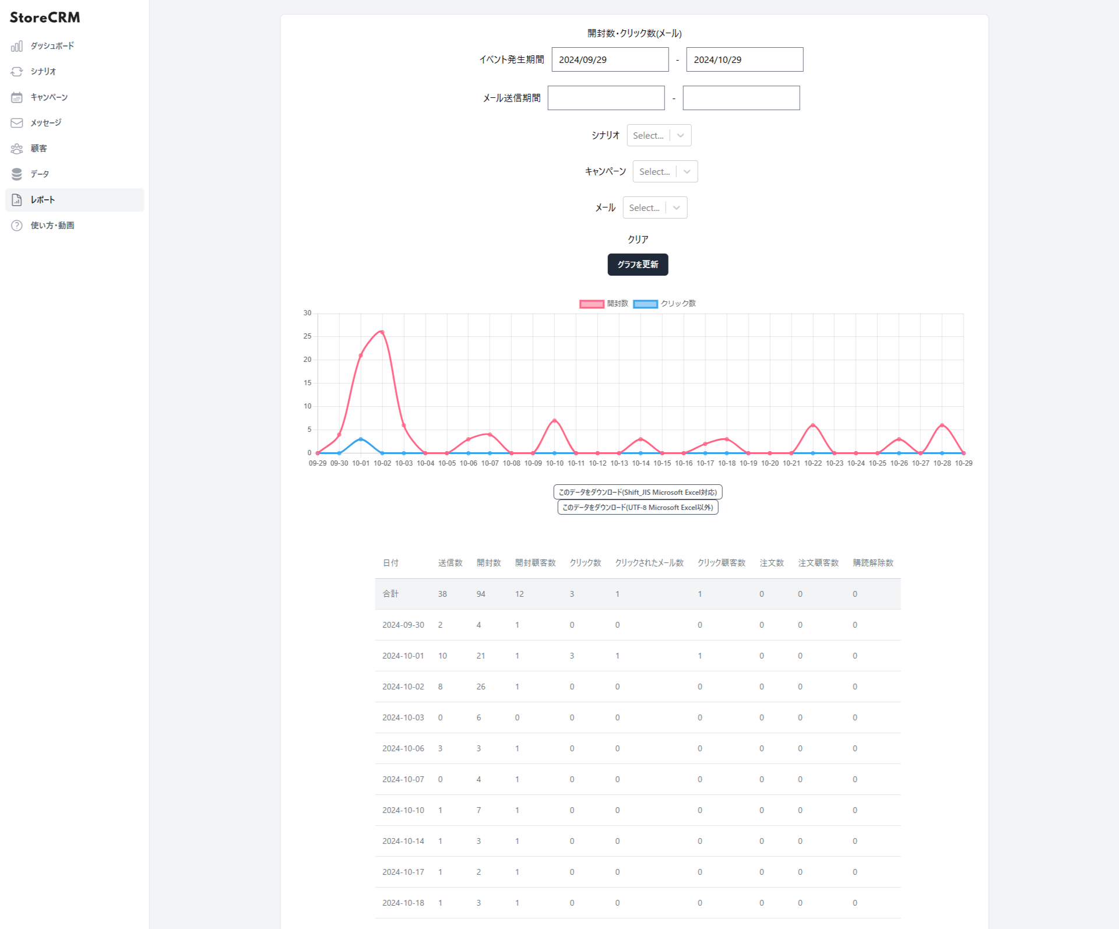This screenshot has width=1119, height=929.
Task: Click the 注文数 column header
Action: (x=772, y=563)
